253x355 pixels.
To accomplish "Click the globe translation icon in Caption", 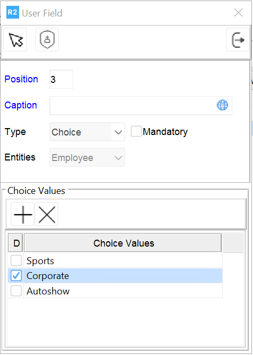I will (222, 105).
